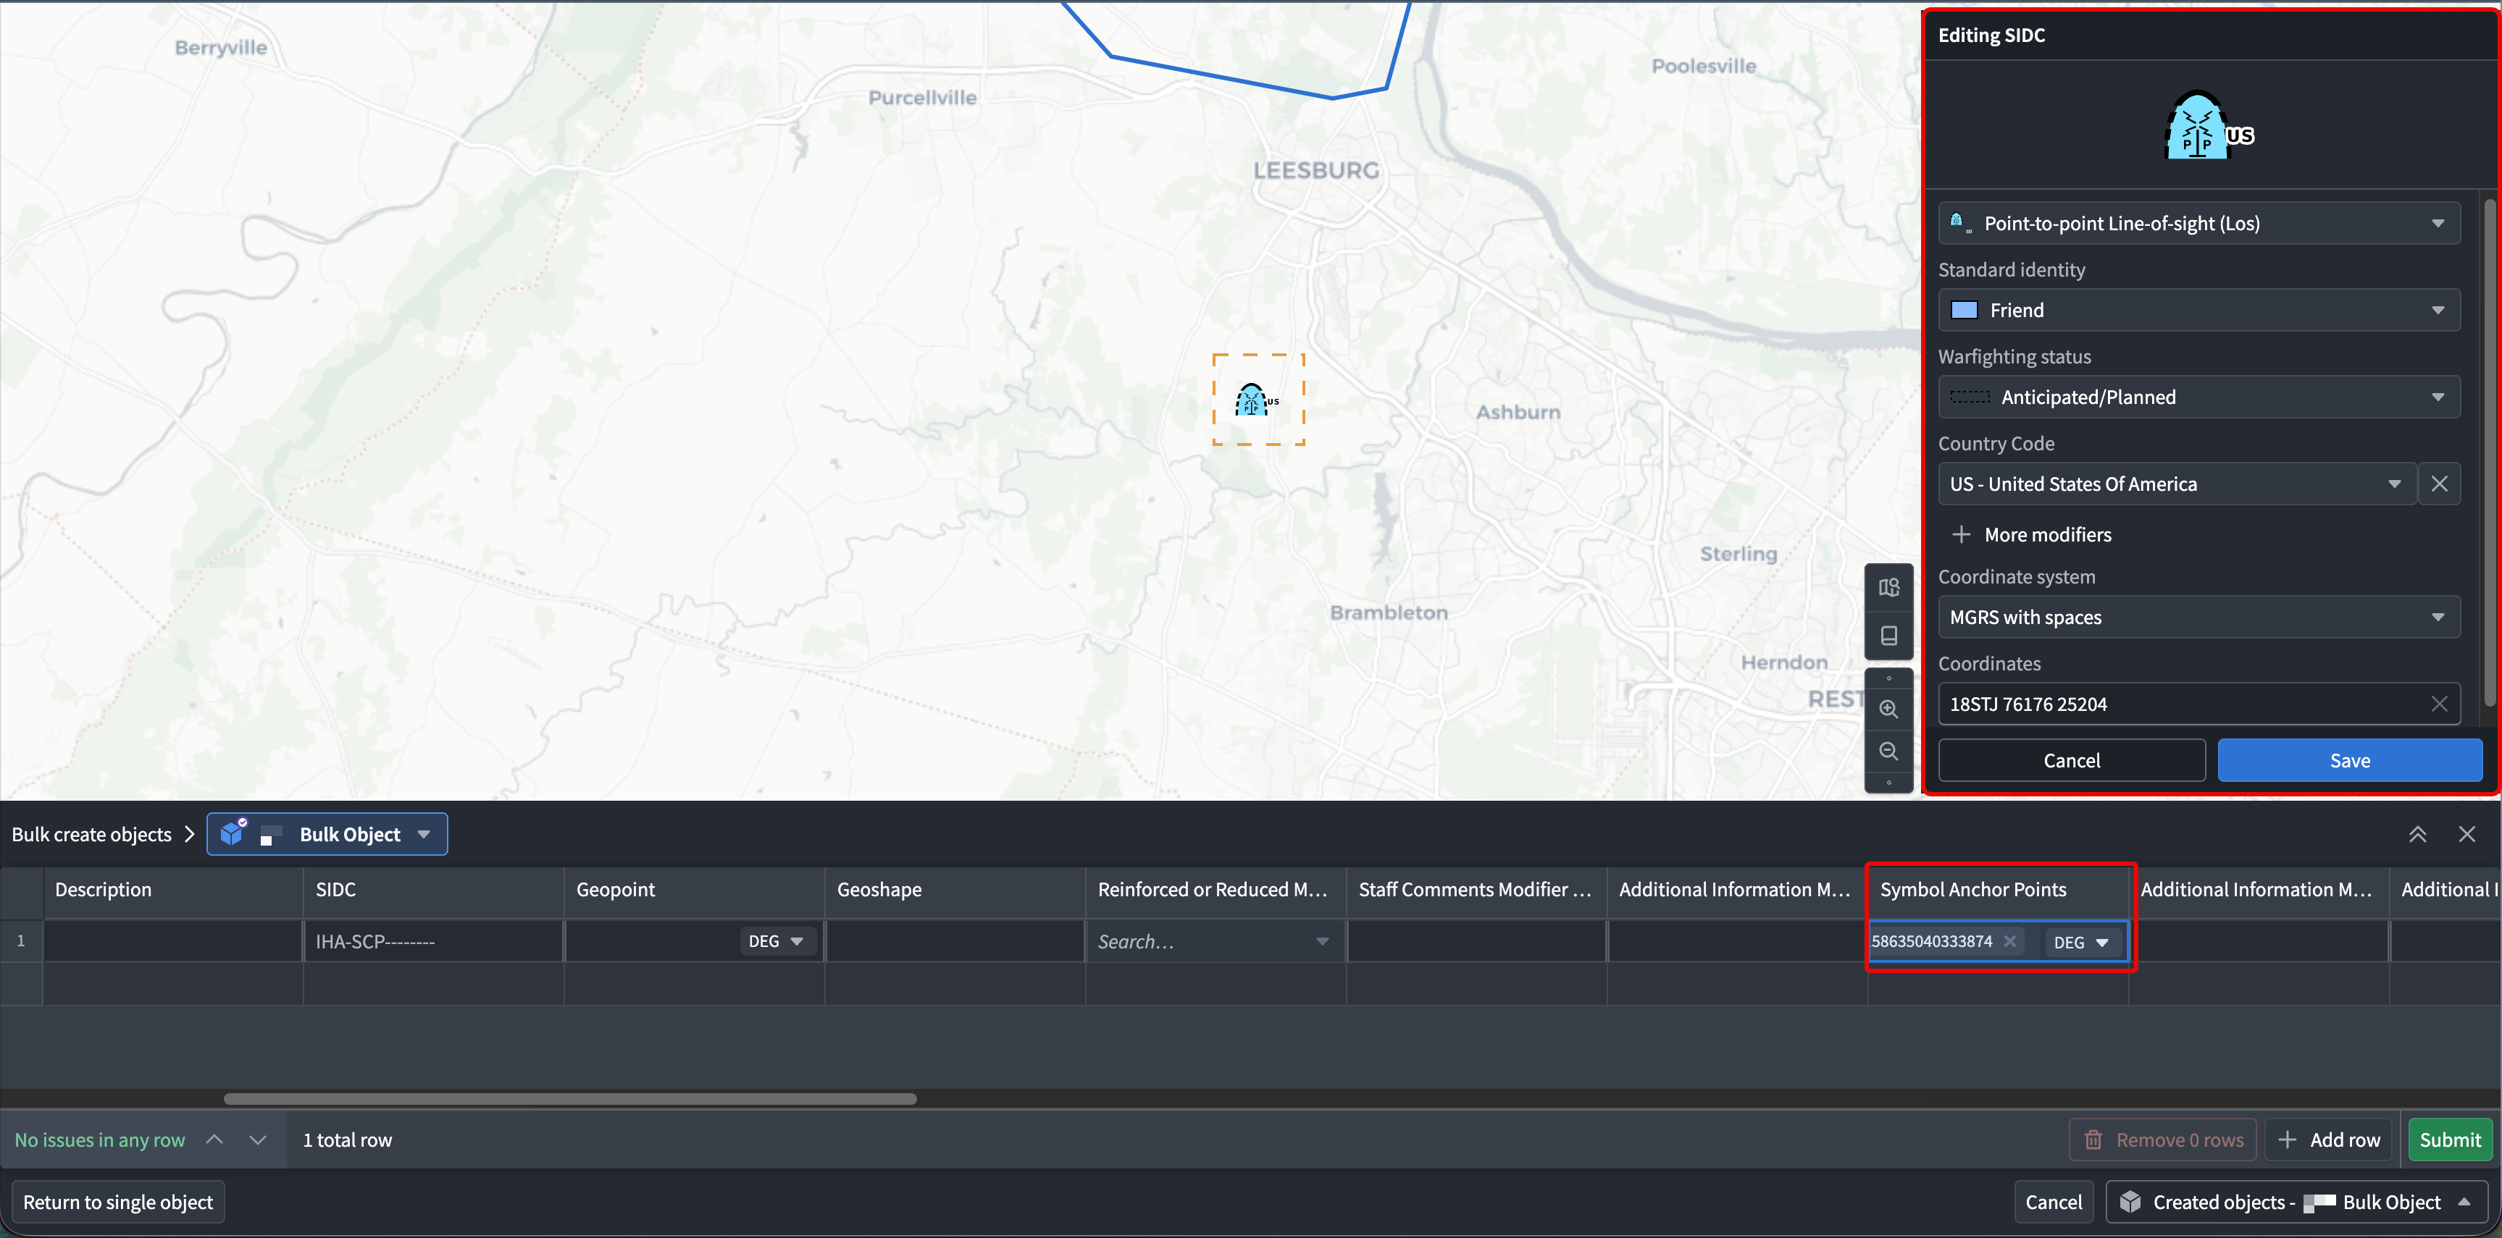The width and height of the screenshot is (2502, 1238).
Task: Click the Editing SIDC panel vertical scrollbar
Action: pyautogui.click(x=2490, y=452)
